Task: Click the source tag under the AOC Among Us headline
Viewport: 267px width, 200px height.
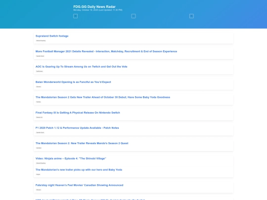Action: point(40,71)
